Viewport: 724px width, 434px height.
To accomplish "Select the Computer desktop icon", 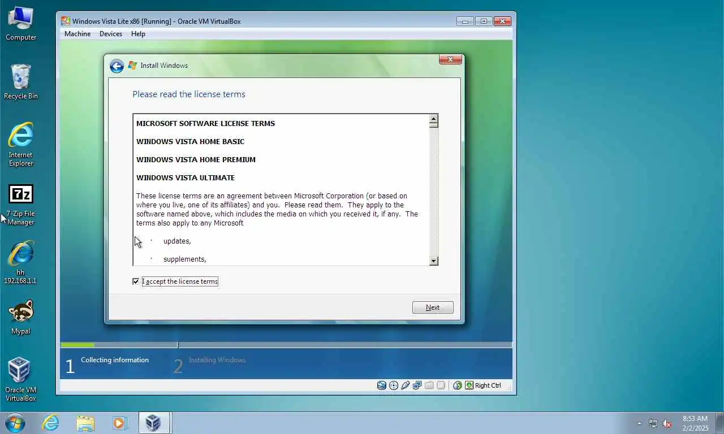I will [21, 24].
